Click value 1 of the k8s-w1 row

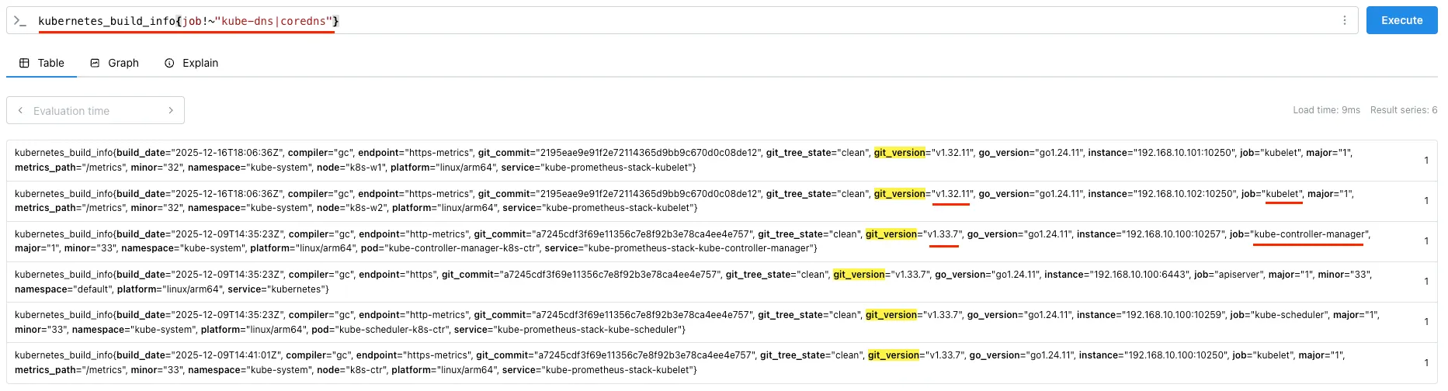point(1426,161)
